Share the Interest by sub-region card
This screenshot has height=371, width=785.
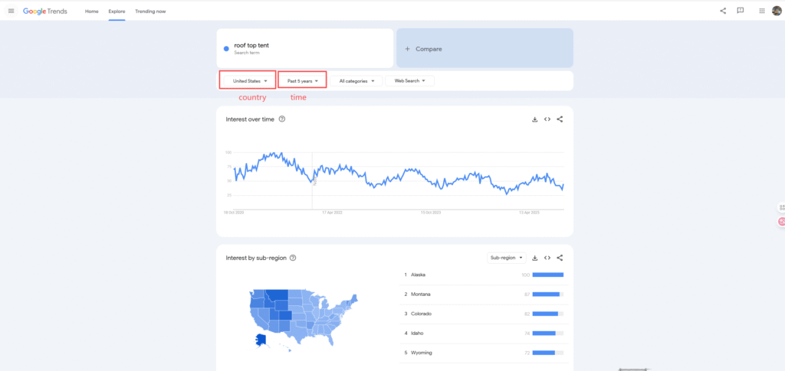pos(560,258)
